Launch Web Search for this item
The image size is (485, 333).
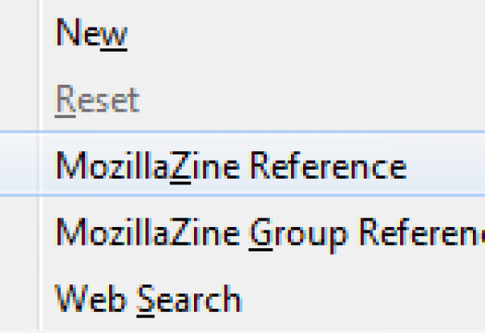147,298
